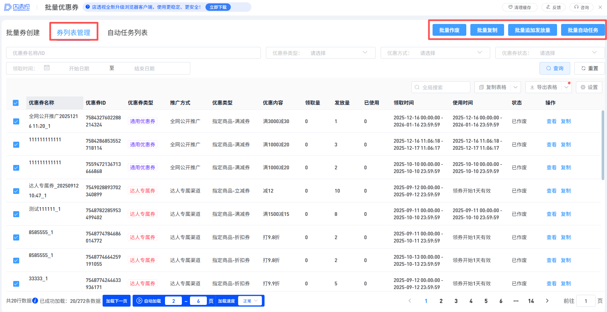Click the table's vertical scrollbar
Viewport: 607px width, 312px height.
coord(603,145)
